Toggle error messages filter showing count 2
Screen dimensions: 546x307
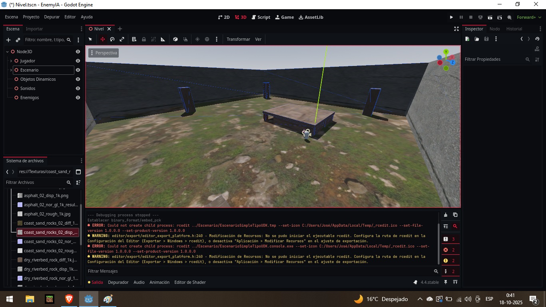(x=450, y=250)
